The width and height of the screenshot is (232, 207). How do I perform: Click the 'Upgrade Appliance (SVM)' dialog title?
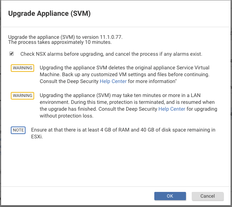click(49, 14)
